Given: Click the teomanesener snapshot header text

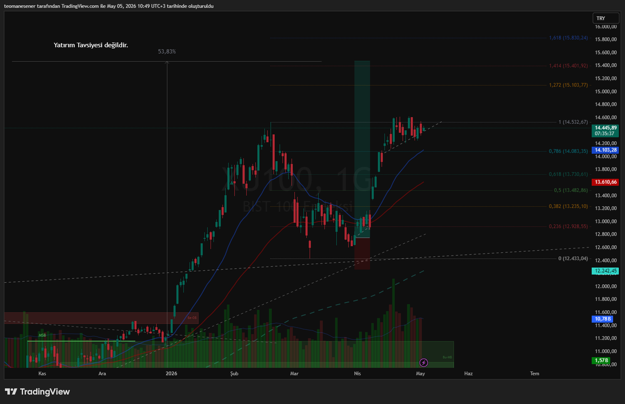Looking at the screenshot, I should [x=109, y=6].
